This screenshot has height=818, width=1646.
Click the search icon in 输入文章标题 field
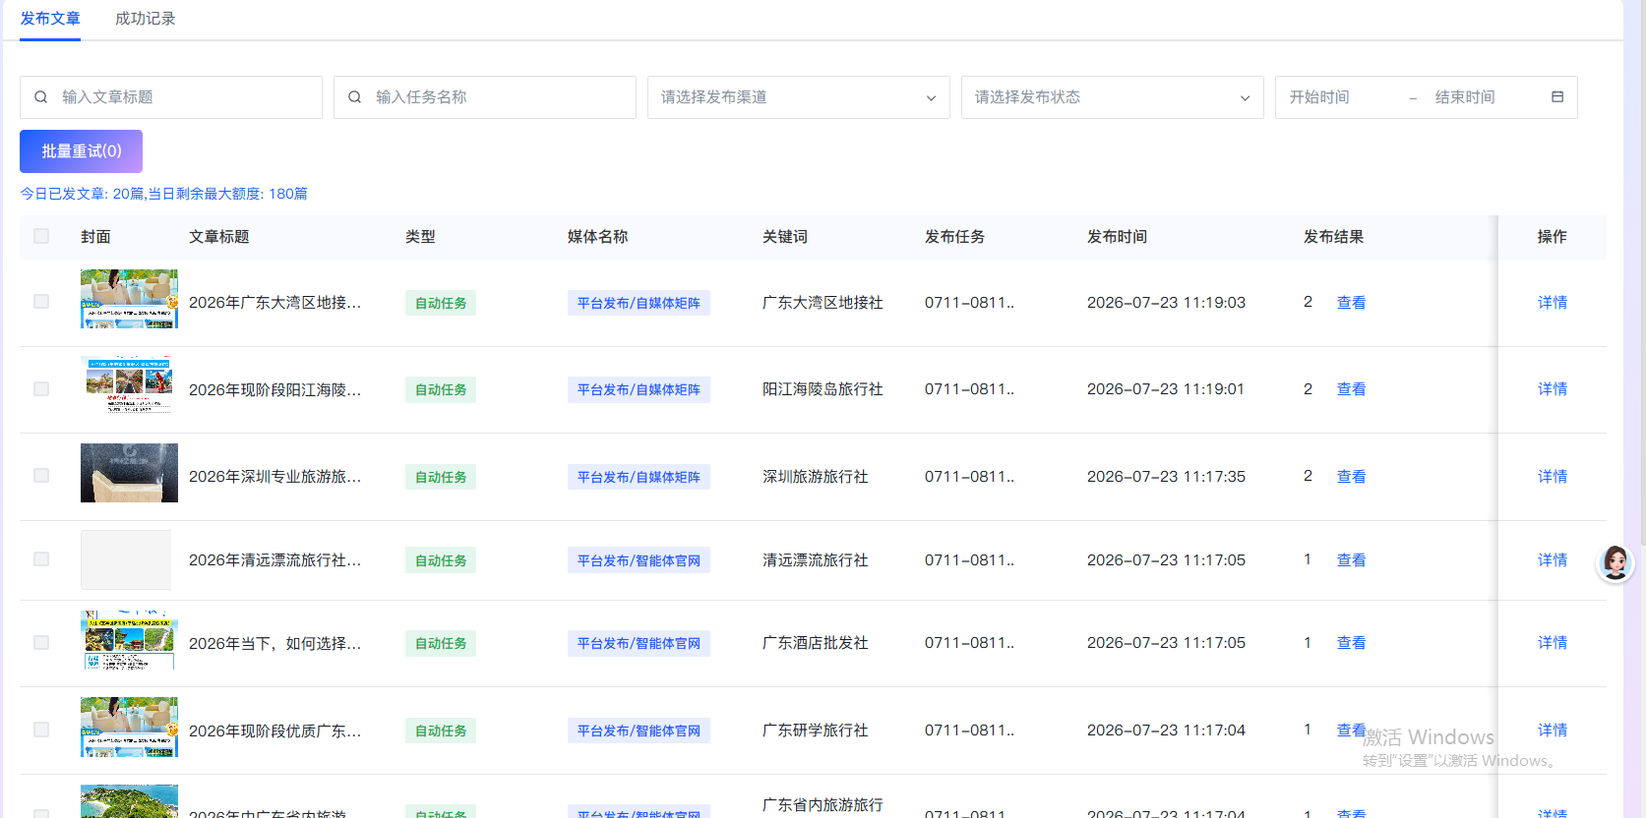click(41, 97)
